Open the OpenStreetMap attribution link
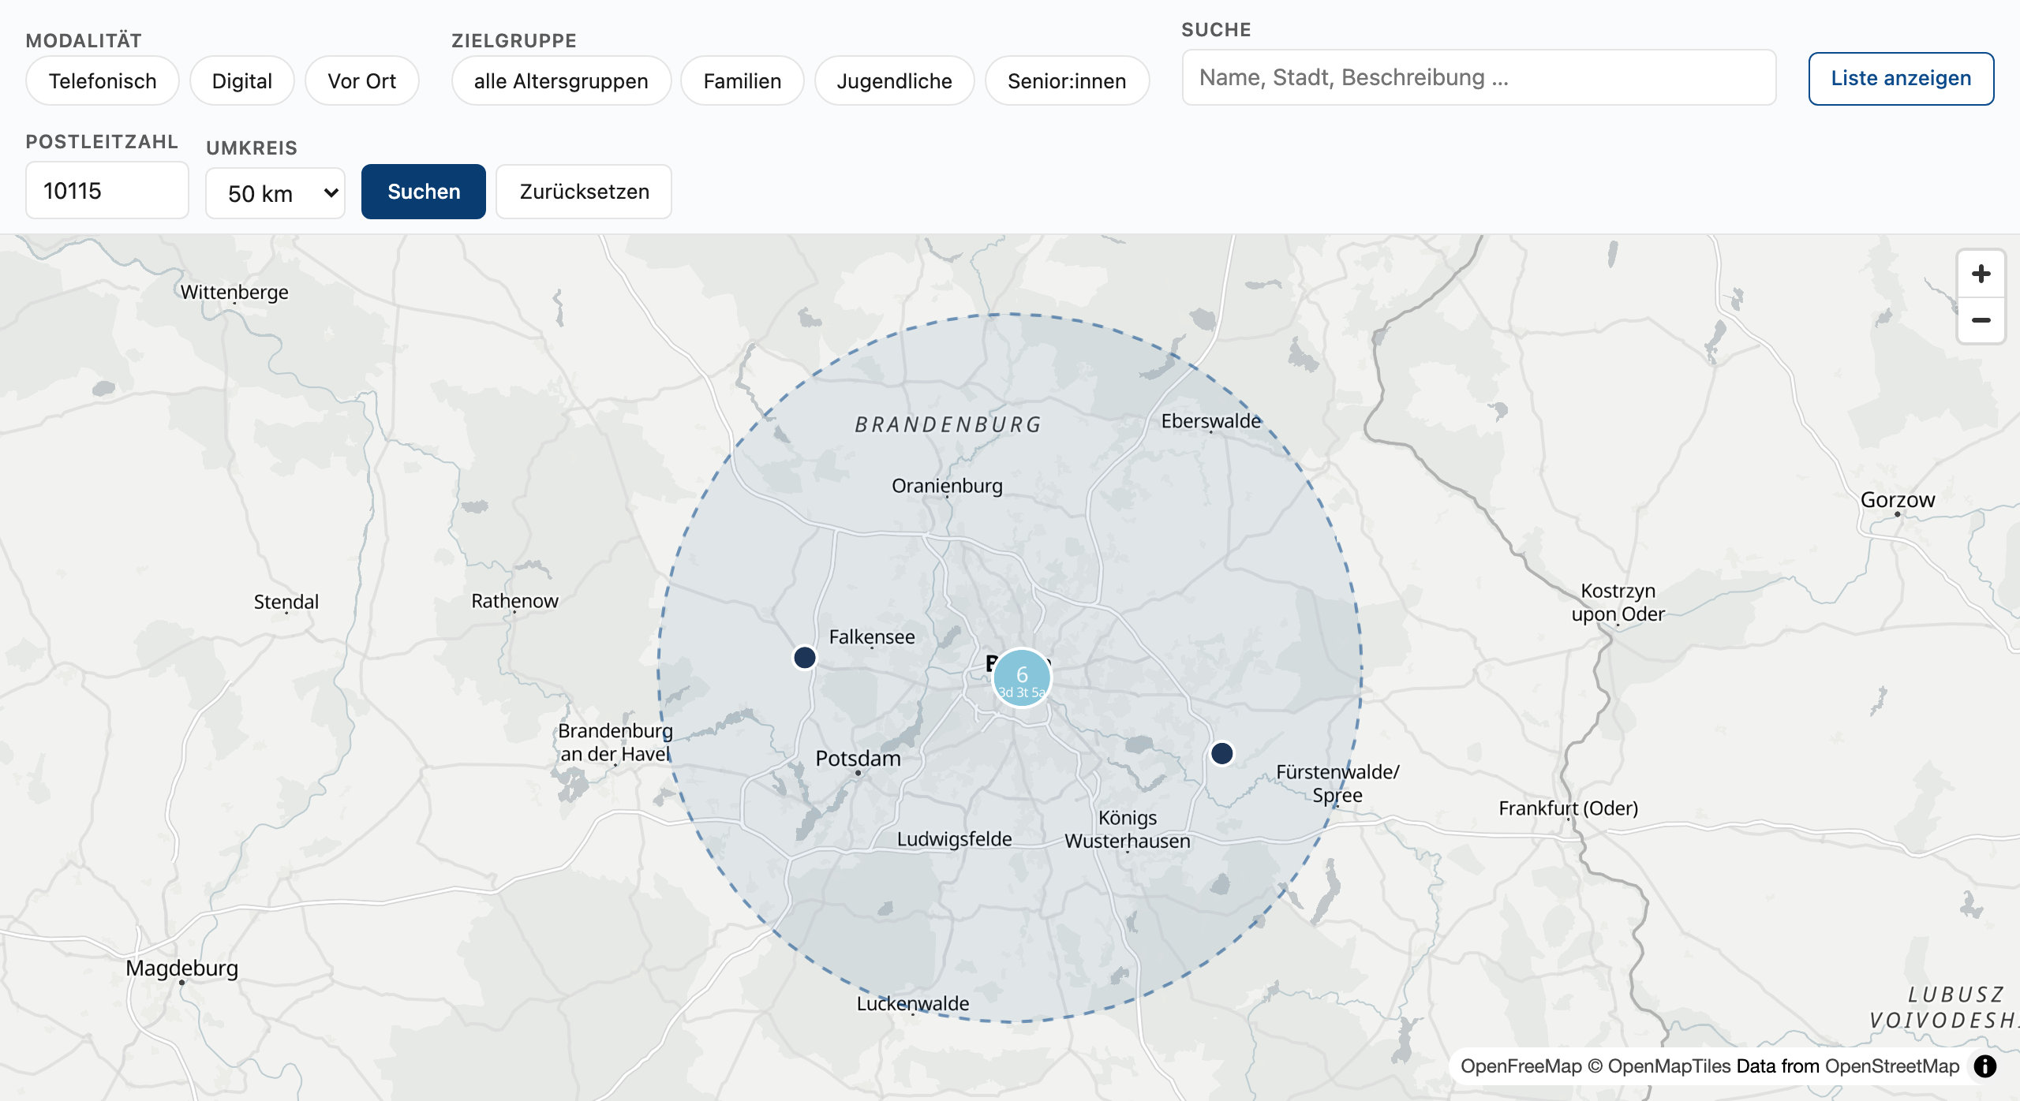2020x1101 pixels. [x=1892, y=1066]
